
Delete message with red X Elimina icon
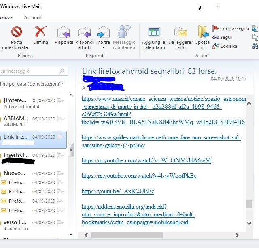tap(40, 32)
